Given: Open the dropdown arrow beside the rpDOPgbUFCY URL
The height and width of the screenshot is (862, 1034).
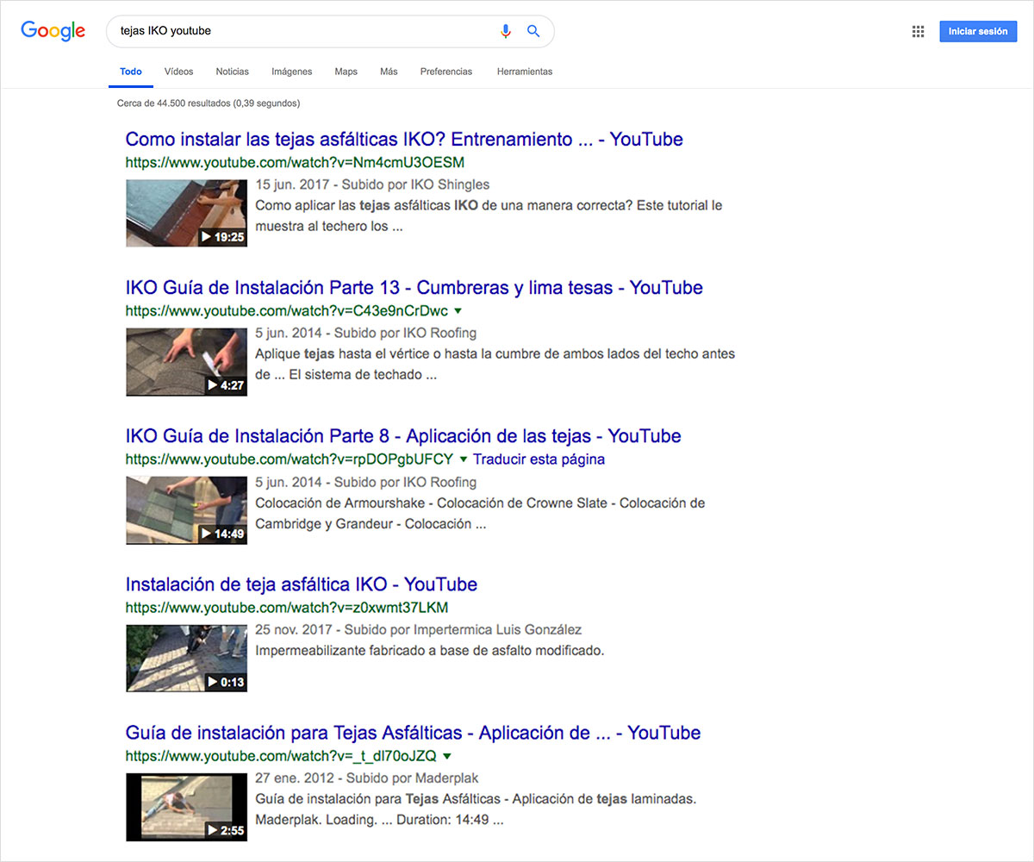Looking at the screenshot, I should 464,459.
